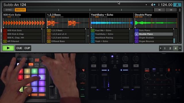Click loop icon beside 1,2,3 and dotted
This screenshot has width=184, height=103.
pyautogui.click(x=49, y=38)
